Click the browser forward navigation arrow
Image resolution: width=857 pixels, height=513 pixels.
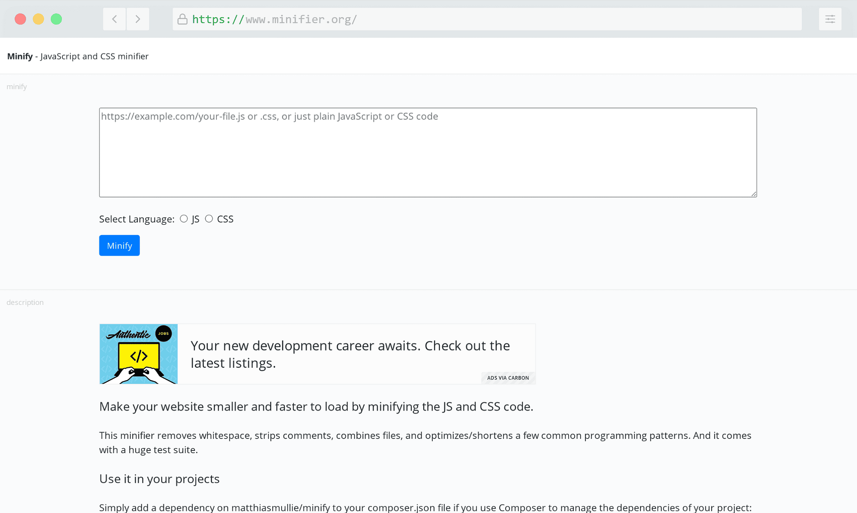(x=138, y=19)
